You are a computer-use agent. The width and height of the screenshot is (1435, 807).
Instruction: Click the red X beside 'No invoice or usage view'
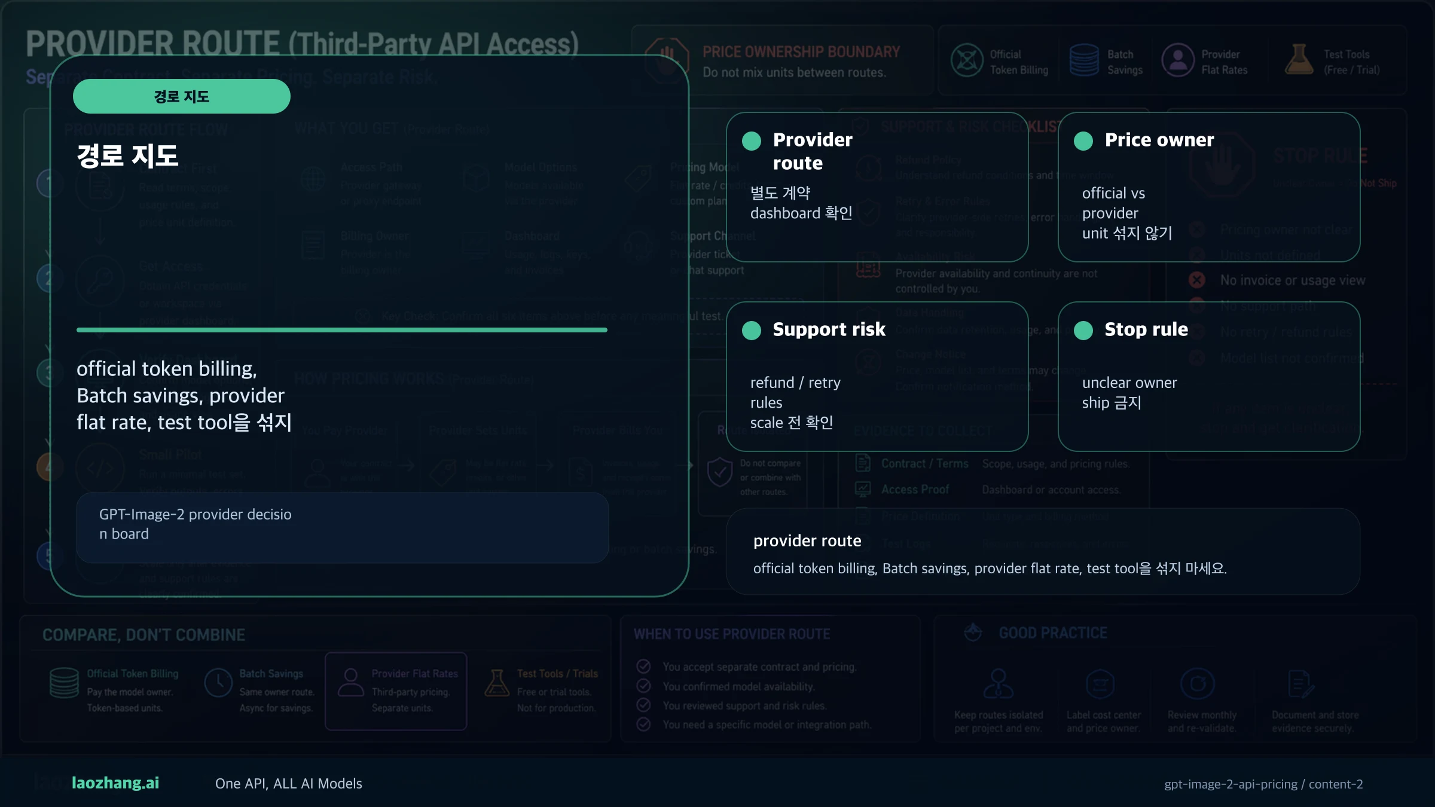point(1197,280)
